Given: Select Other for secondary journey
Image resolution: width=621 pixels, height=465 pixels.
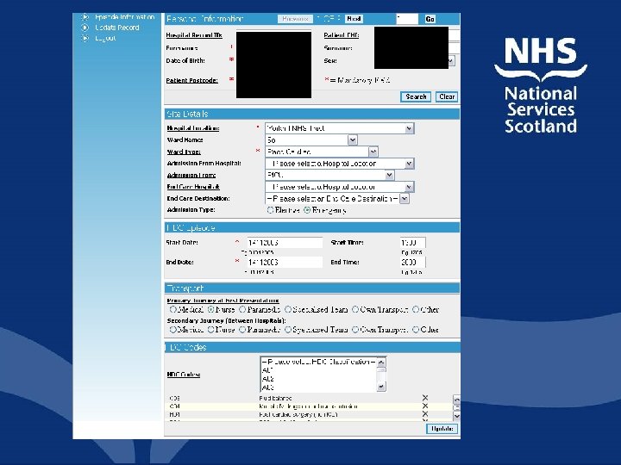Looking at the screenshot, I should pyautogui.click(x=416, y=329).
